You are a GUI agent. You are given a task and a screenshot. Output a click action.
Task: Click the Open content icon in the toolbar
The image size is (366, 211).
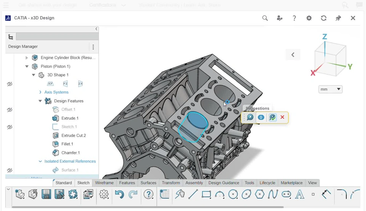(33, 194)
